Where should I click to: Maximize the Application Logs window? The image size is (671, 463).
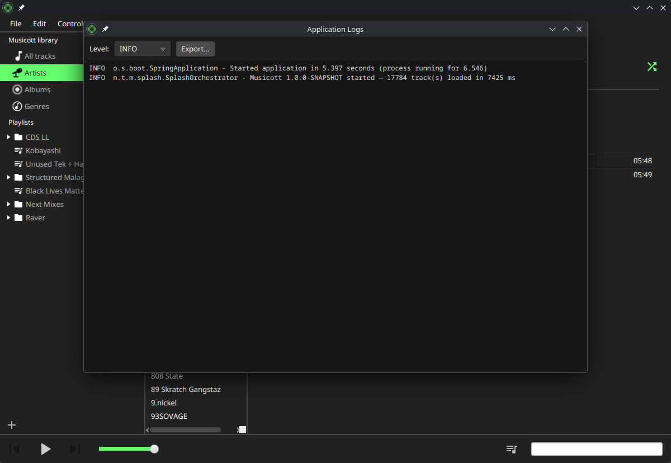coord(566,29)
